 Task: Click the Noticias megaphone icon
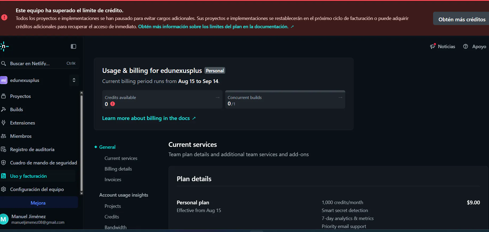(x=433, y=46)
